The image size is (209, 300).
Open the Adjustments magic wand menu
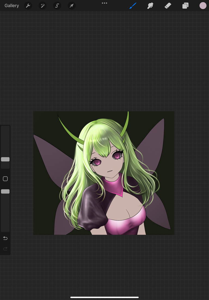pyautogui.click(x=42, y=5)
